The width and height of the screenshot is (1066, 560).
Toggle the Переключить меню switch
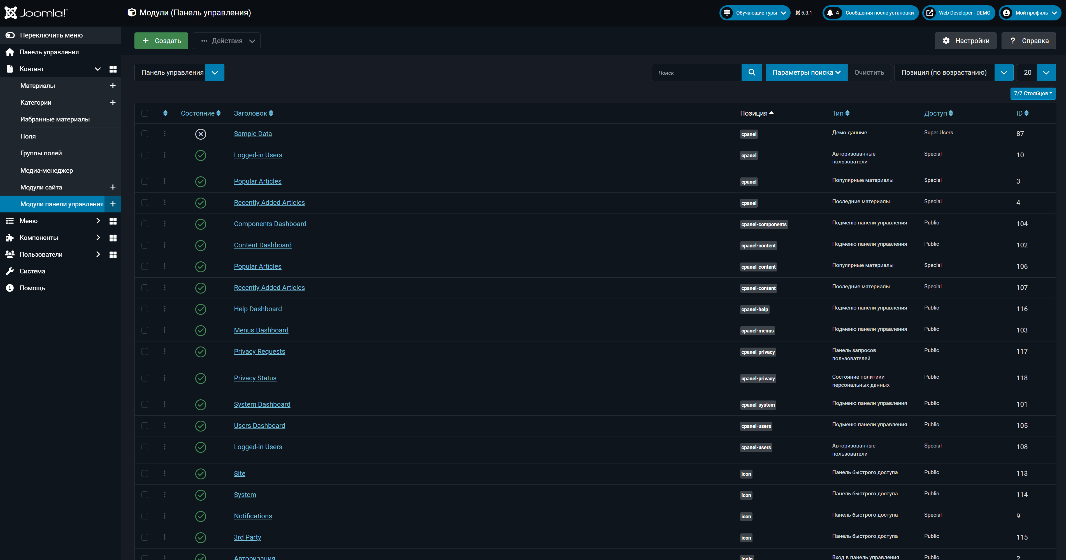pyautogui.click(x=10, y=35)
